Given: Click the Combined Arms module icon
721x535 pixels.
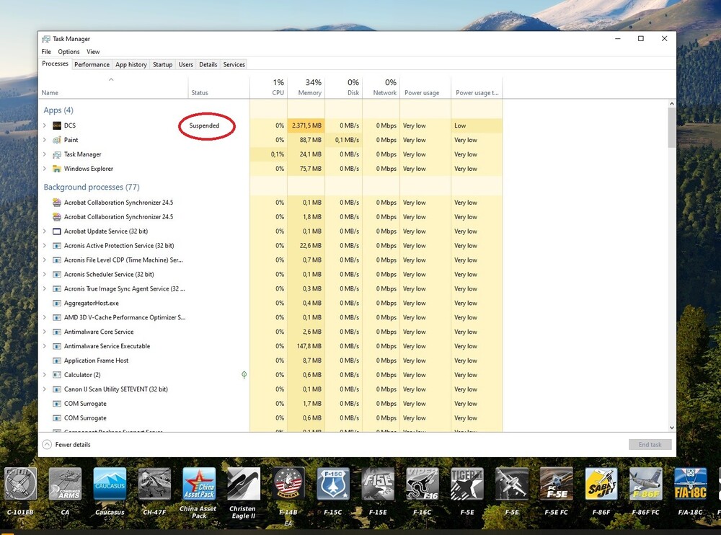Looking at the screenshot, I should [x=65, y=484].
